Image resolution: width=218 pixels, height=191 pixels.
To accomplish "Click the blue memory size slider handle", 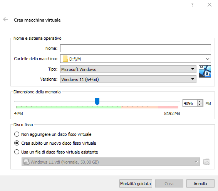I will [97, 101].
